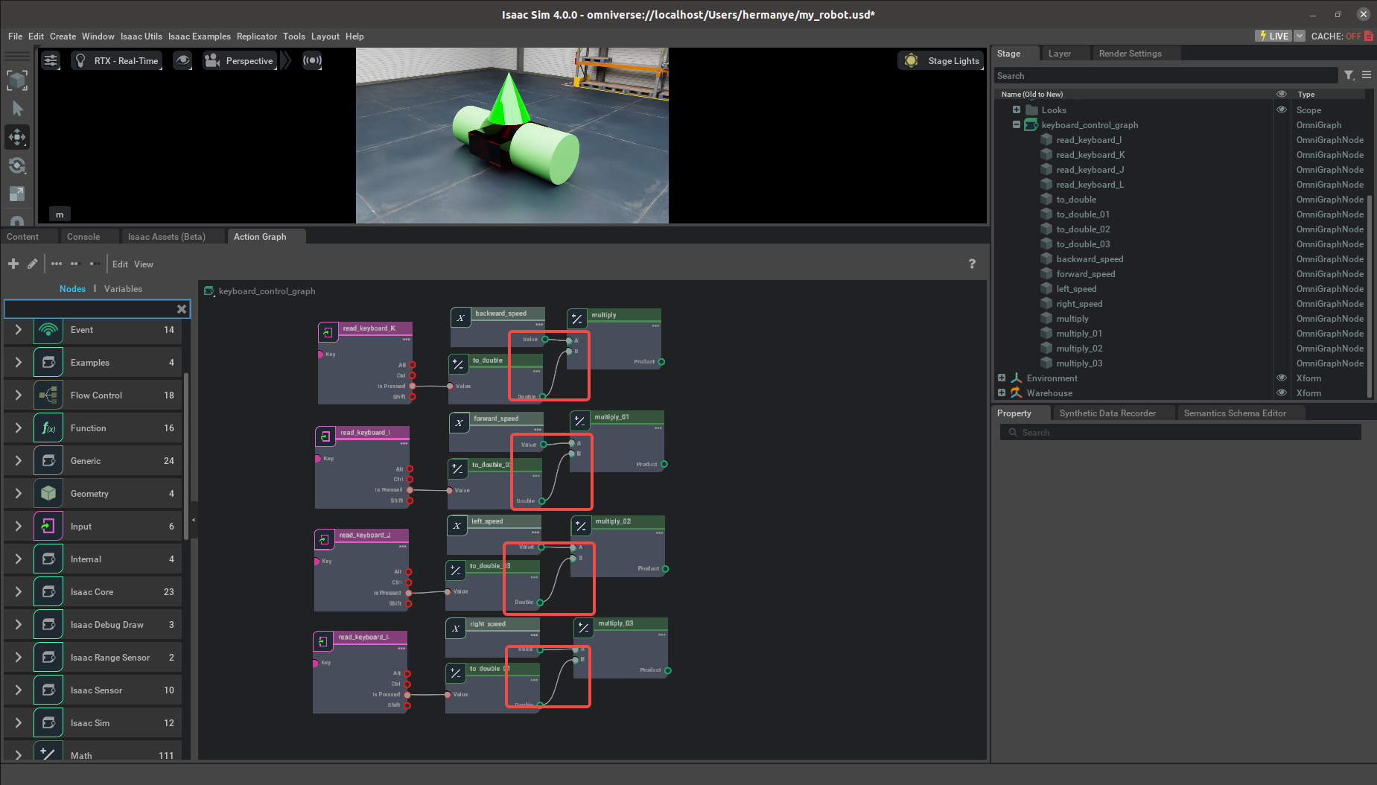Collapse the keyboard_control_graph tree item
The image size is (1377, 785).
pos(1017,124)
